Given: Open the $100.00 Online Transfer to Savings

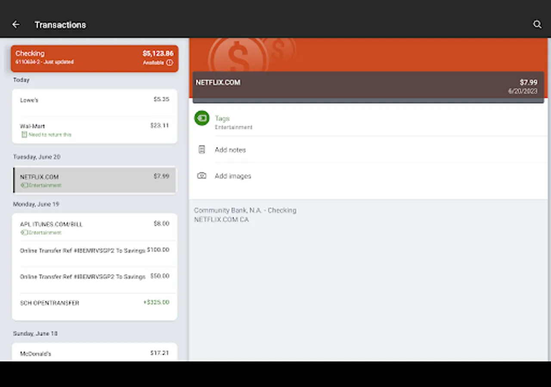Looking at the screenshot, I should coord(95,253).
